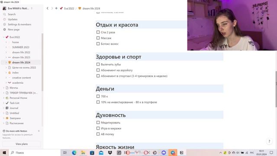This screenshot has width=277, height=156.
Task: Expand the 'dream life 2024' arrow
Action: (6, 62)
